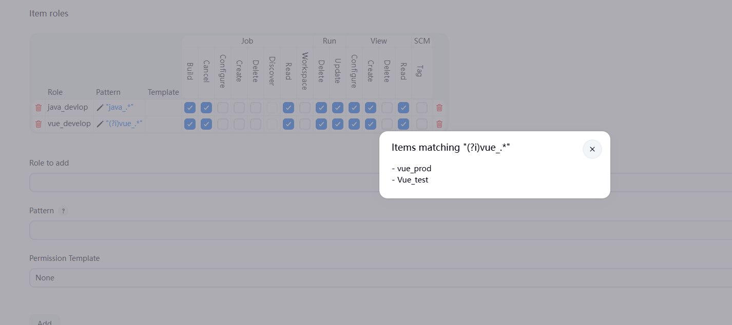Click left trash icon for vue_develop role

(x=38, y=124)
